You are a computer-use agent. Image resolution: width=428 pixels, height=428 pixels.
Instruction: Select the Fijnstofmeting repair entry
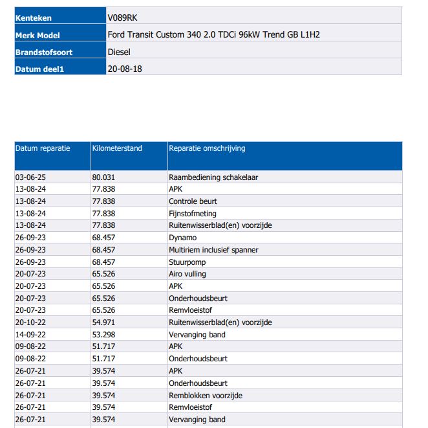tap(192, 214)
